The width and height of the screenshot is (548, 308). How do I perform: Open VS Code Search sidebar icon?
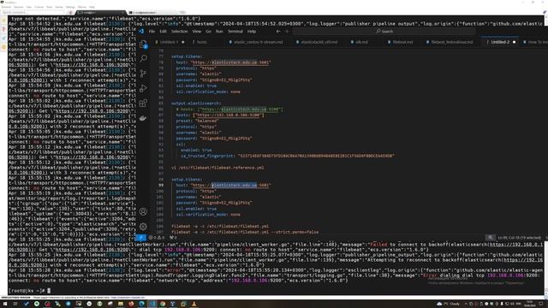coord(143,59)
